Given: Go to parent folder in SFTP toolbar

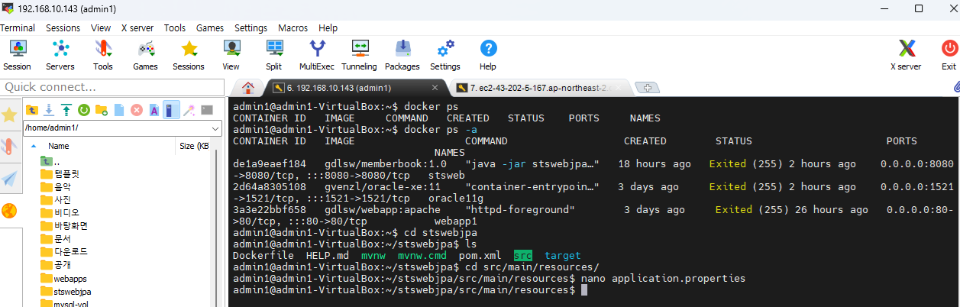Looking at the screenshot, I should pyautogui.click(x=32, y=110).
